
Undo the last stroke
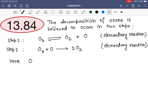(121, 6)
